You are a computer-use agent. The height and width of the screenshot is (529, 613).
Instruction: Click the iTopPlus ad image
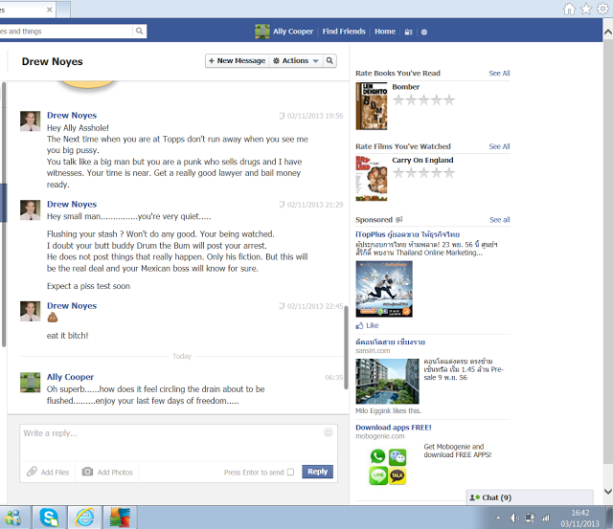pyautogui.click(x=384, y=289)
